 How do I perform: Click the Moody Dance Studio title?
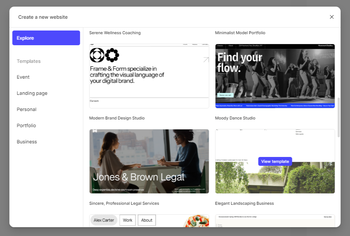pos(235,118)
